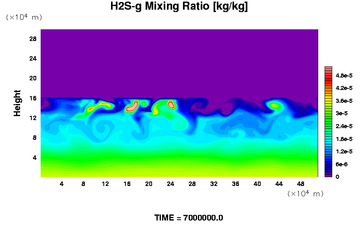This screenshot has height=241, width=362.
Task: Click the y-axis tick label 8
Action: 35,137
